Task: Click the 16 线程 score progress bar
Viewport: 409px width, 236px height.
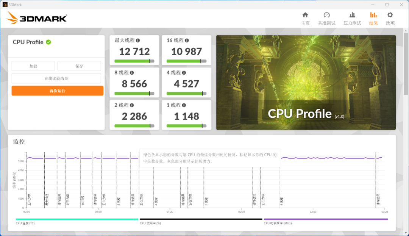Action: [x=186, y=61]
